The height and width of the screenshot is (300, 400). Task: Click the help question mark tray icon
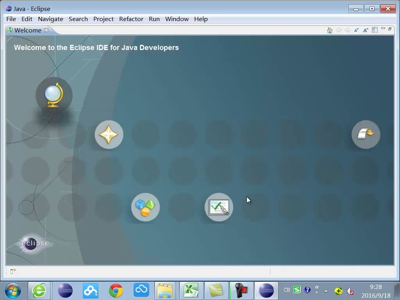307,290
